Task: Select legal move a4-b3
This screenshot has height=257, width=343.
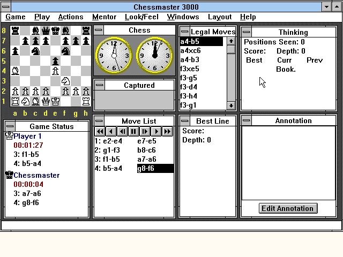Action: coord(202,59)
